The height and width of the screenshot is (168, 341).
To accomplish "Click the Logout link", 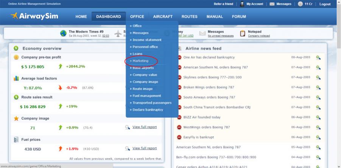I will coord(325,4).
